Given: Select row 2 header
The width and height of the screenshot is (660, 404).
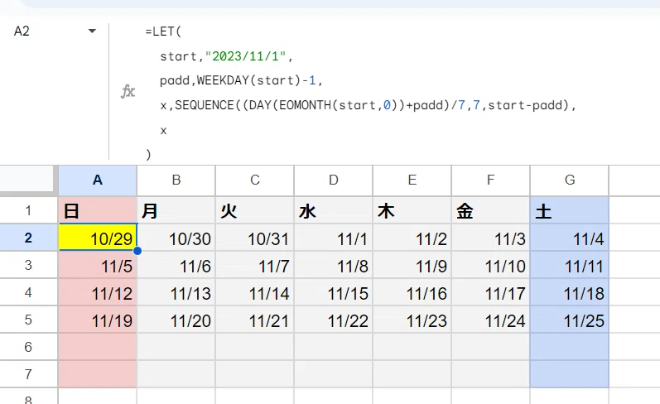Looking at the screenshot, I should pyautogui.click(x=29, y=238).
